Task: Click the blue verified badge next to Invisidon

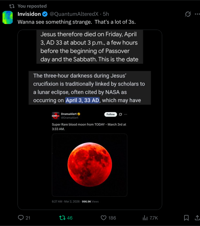Action: click(x=45, y=14)
